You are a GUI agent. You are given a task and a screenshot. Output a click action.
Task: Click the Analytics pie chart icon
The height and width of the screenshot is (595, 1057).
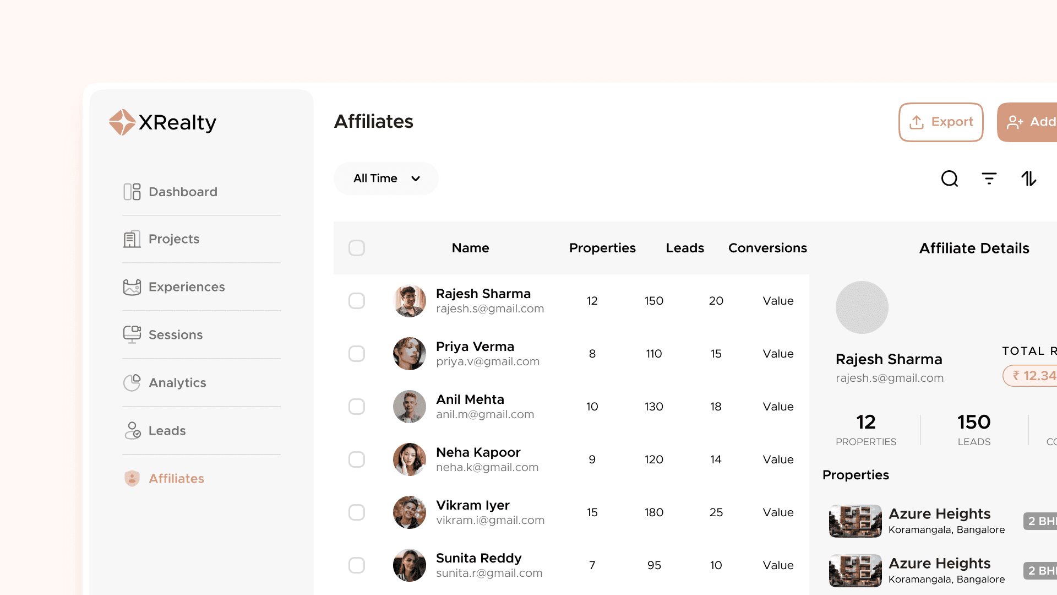coord(132,382)
